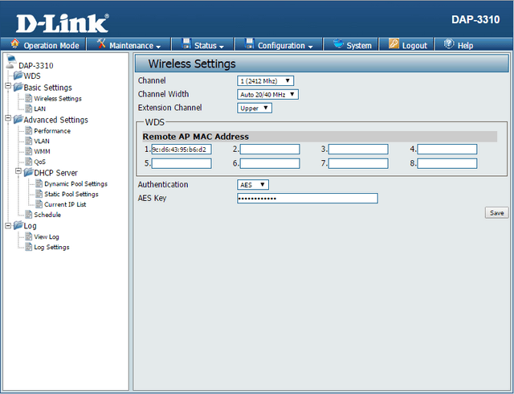Open the Help menu item
Viewport: 514px width, 394px height.
point(465,45)
